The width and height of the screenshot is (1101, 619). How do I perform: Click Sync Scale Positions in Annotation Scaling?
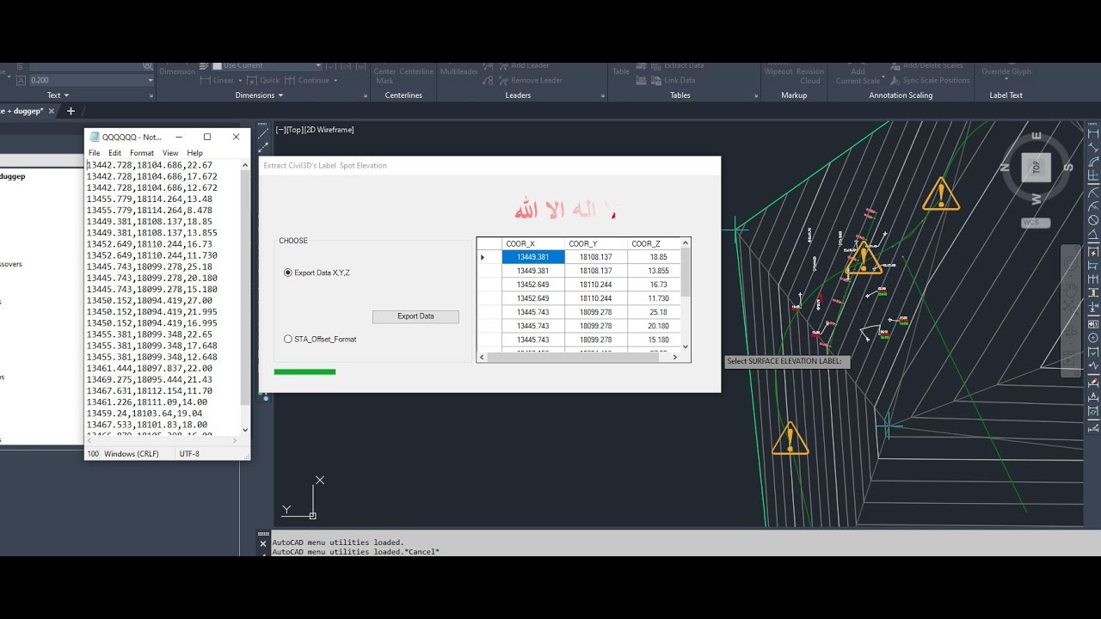pos(930,80)
